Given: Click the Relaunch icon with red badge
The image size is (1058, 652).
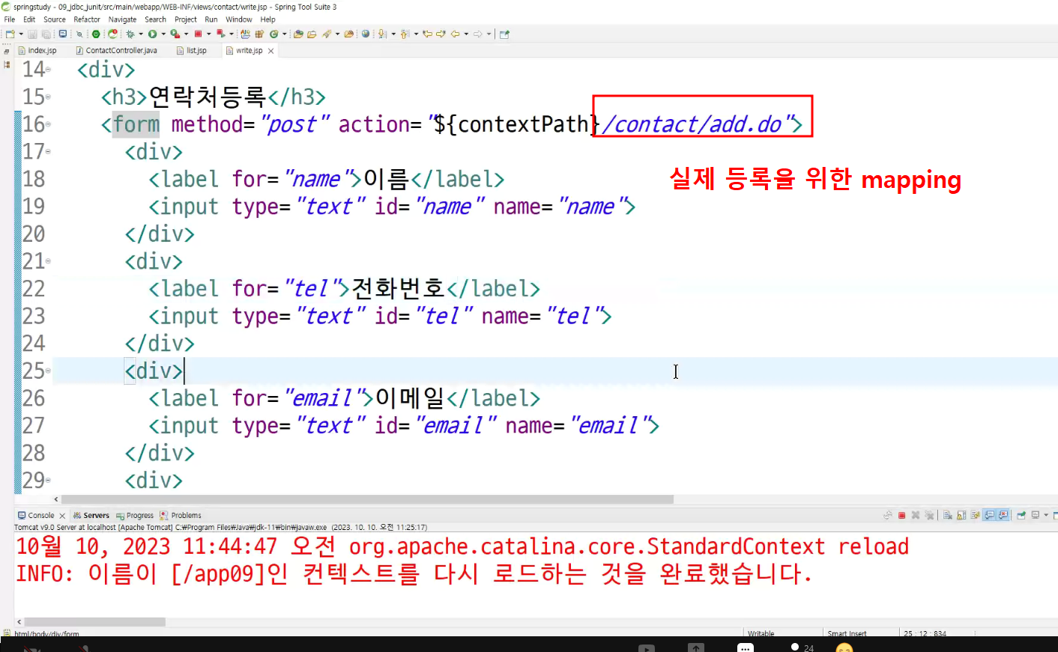Looking at the screenshot, I should click(112, 34).
